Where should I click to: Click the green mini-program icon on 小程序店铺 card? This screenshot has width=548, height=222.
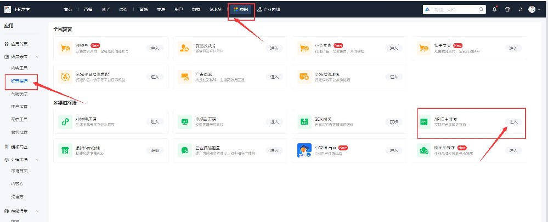click(65, 121)
